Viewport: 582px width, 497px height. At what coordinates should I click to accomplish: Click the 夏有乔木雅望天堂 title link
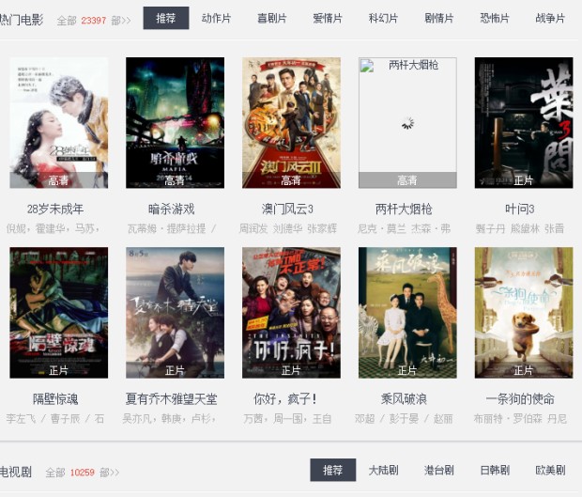(171, 399)
